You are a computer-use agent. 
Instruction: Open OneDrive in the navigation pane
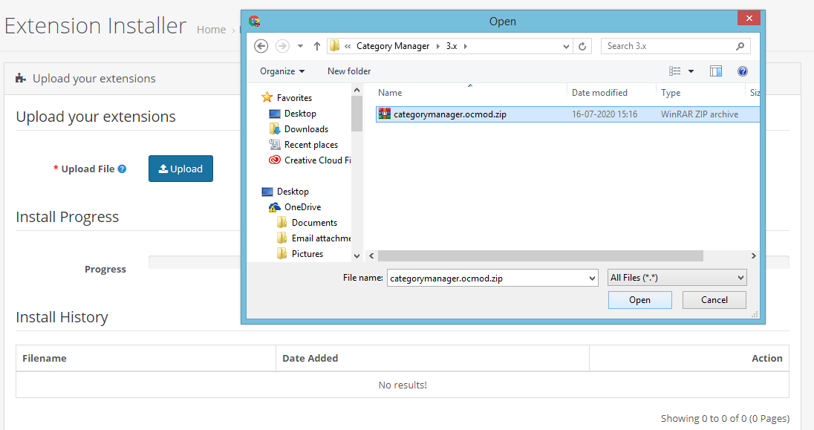coord(303,206)
